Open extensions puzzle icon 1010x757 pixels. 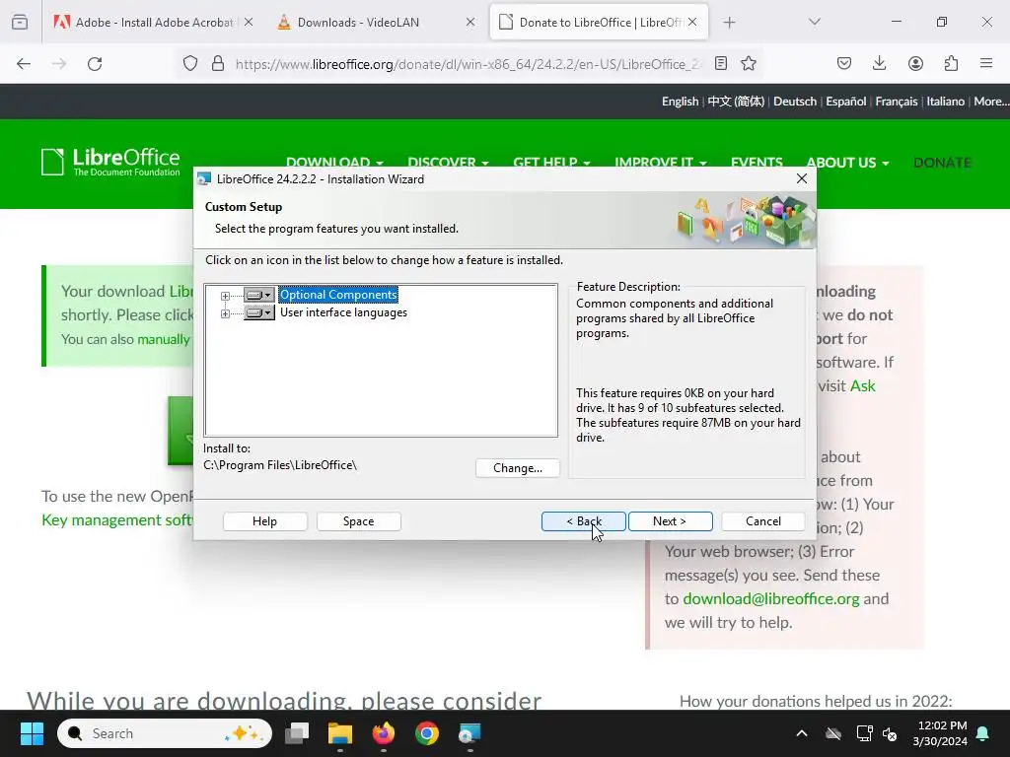951,64
